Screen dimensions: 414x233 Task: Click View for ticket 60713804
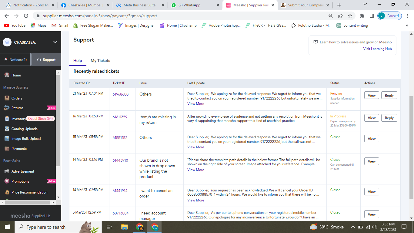tap(372, 214)
